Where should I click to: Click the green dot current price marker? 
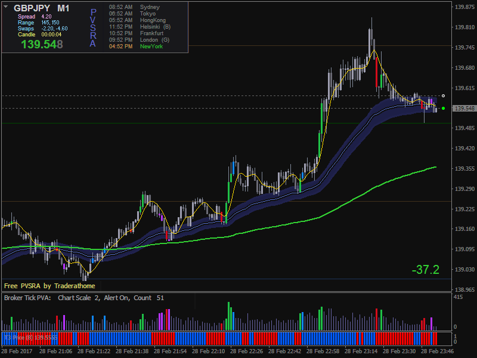(x=443, y=109)
